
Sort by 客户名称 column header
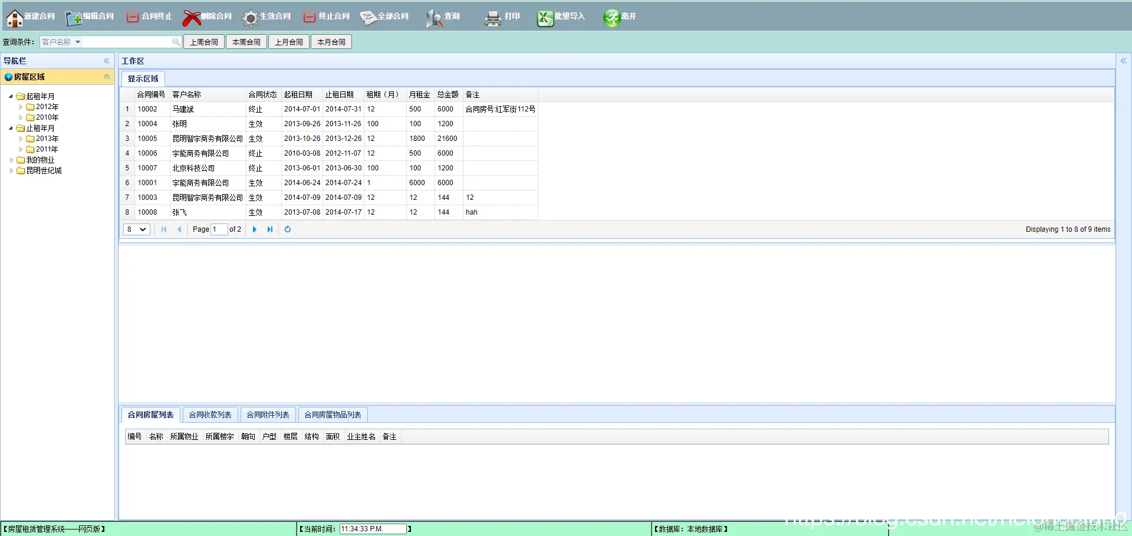(208, 94)
